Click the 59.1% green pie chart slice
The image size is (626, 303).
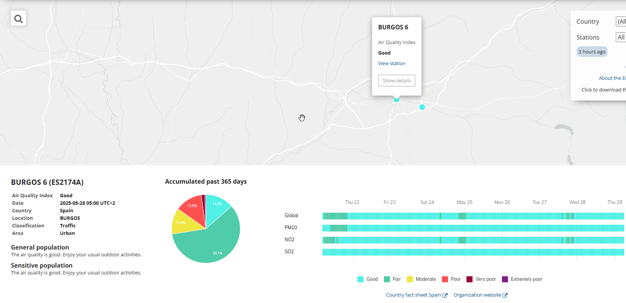tap(211, 245)
